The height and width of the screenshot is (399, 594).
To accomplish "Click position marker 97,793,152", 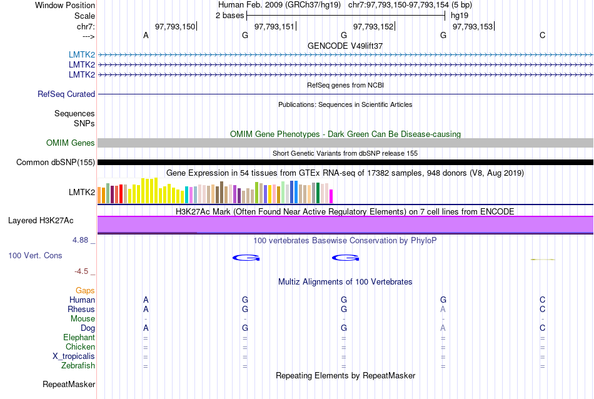I will click(373, 26).
